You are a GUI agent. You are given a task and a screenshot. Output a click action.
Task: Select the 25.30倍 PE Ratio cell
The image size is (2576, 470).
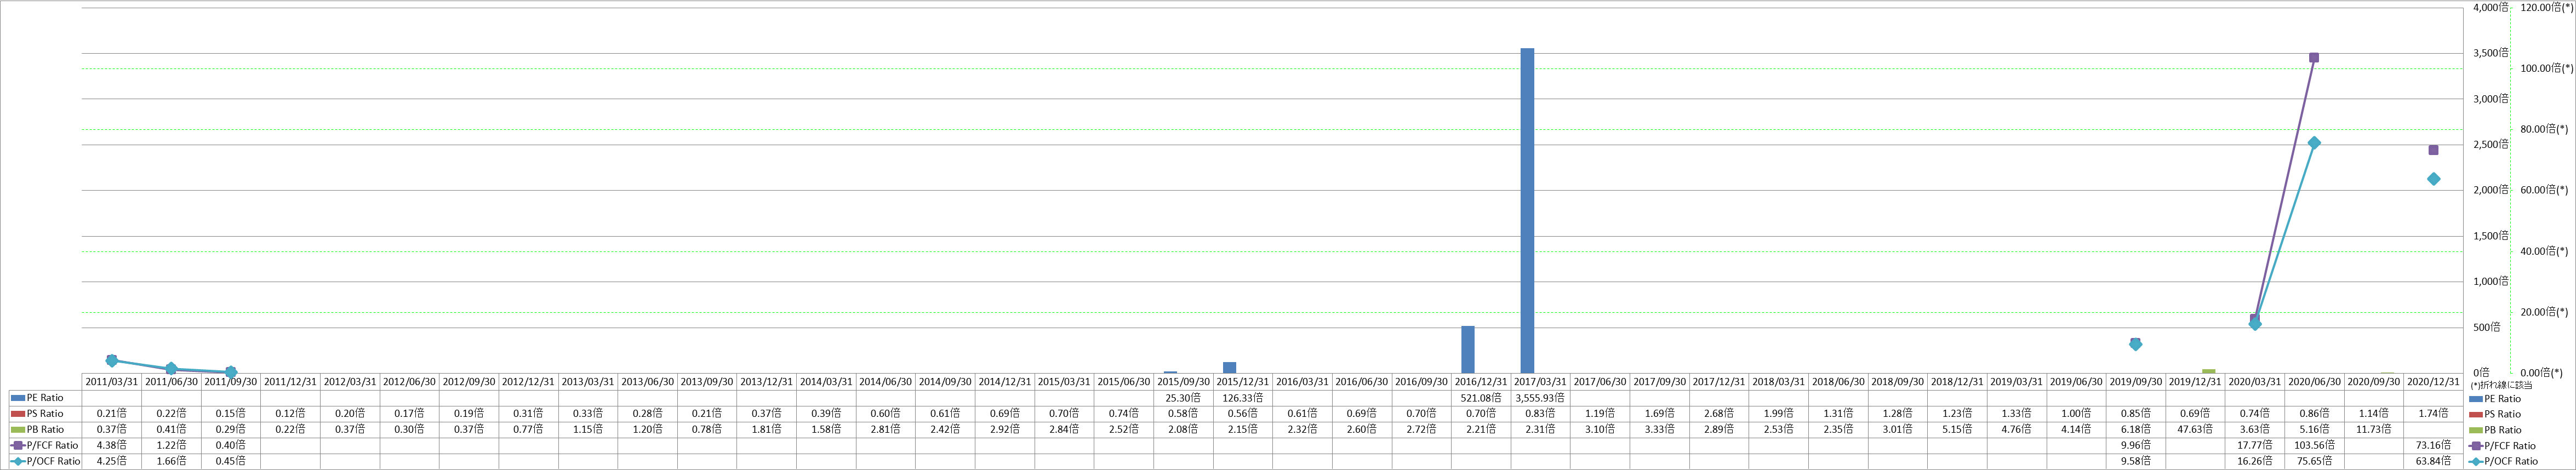tap(1183, 398)
